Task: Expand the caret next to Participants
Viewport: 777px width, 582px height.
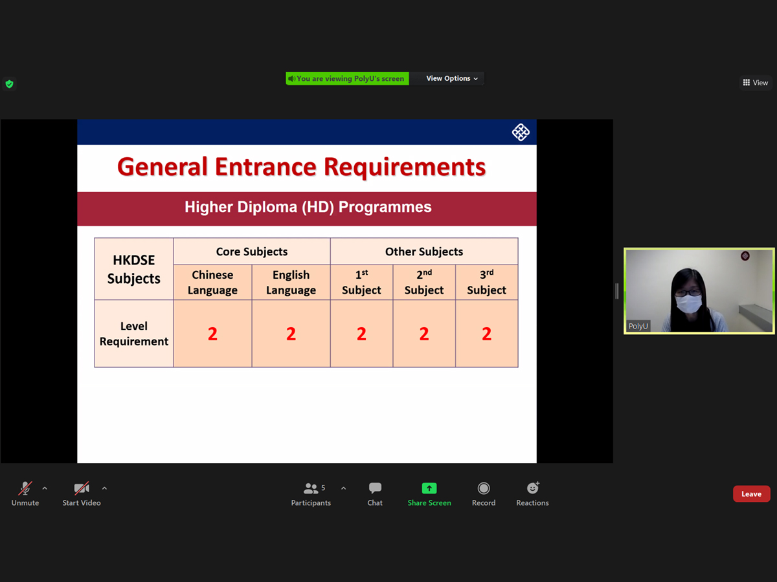Action: tap(343, 488)
